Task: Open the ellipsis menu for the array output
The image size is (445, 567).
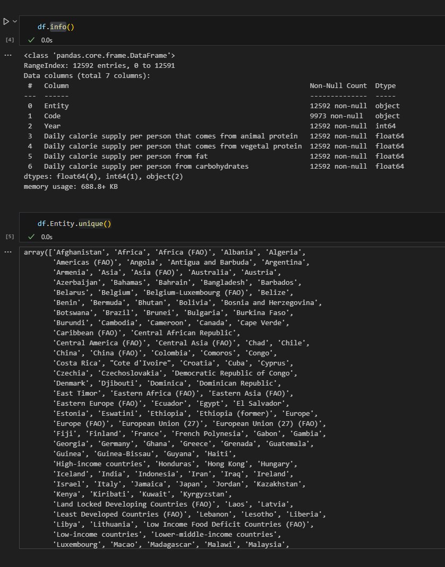Action: (8, 251)
